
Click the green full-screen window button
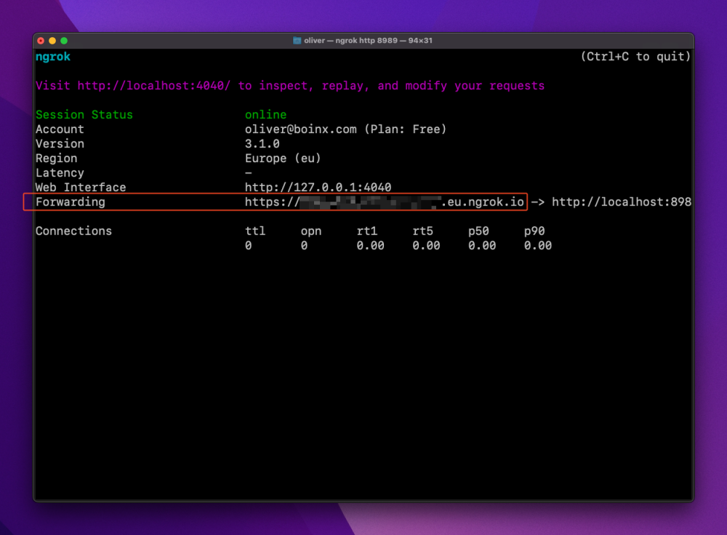pyautogui.click(x=64, y=41)
